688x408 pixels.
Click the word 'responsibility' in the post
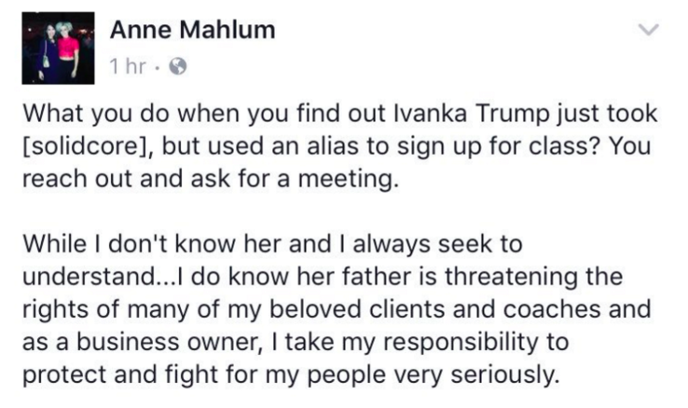coord(461,342)
